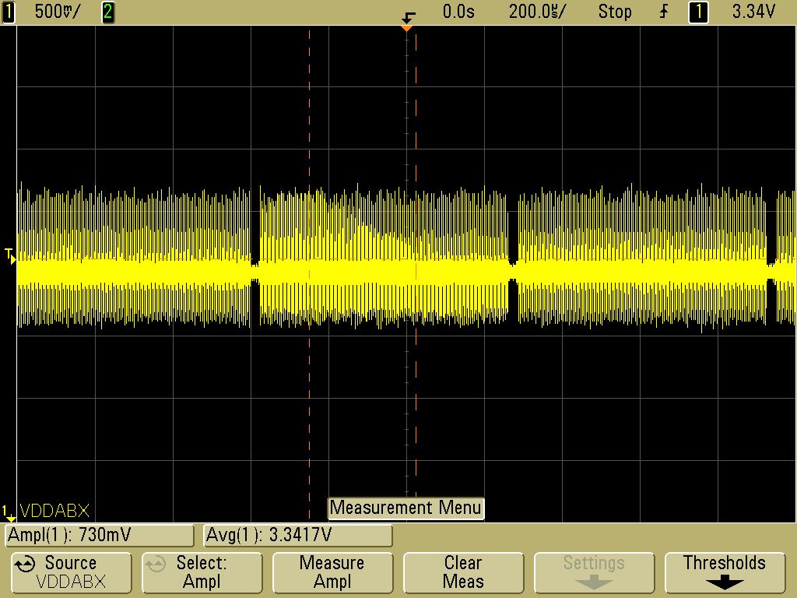Click the channel 1 ground reference marker
Image resolution: width=797 pixels, height=598 pixels.
[9, 513]
